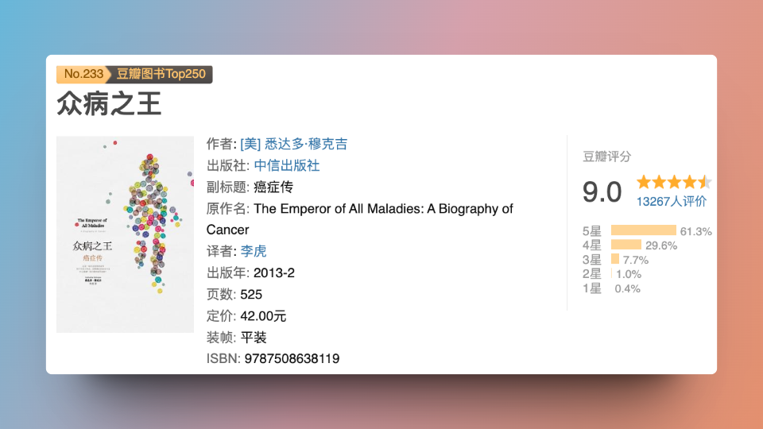Click the No.233 ranking badge
The width and height of the screenshot is (763, 429).
82,74
